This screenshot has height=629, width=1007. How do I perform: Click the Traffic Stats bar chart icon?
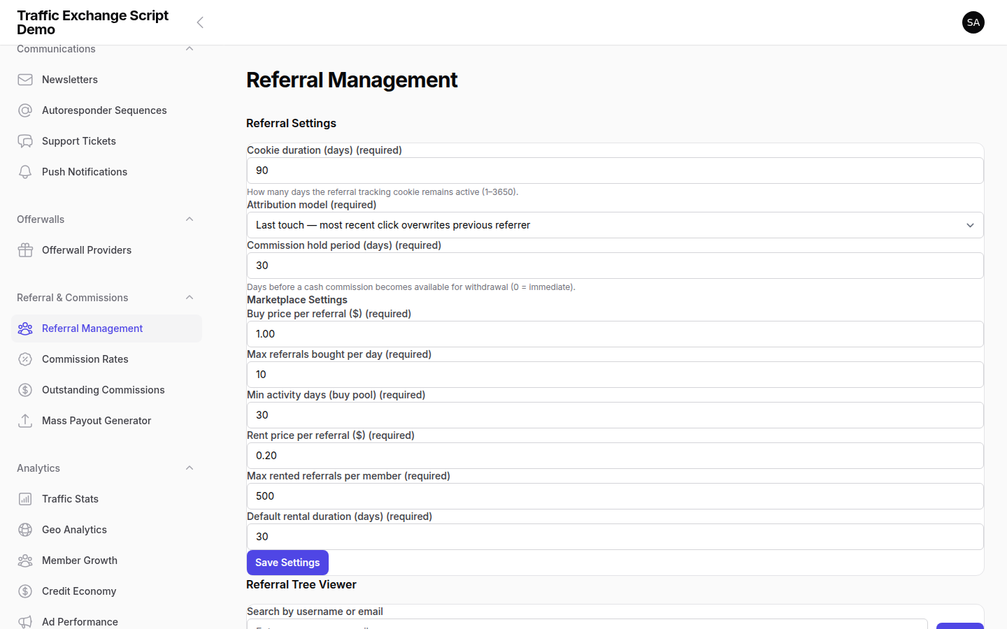(25, 498)
